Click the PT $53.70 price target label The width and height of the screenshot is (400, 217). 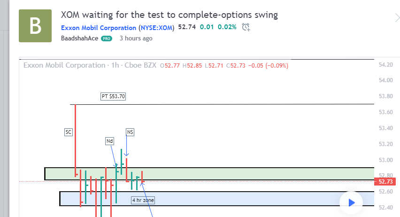[x=114, y=97]
